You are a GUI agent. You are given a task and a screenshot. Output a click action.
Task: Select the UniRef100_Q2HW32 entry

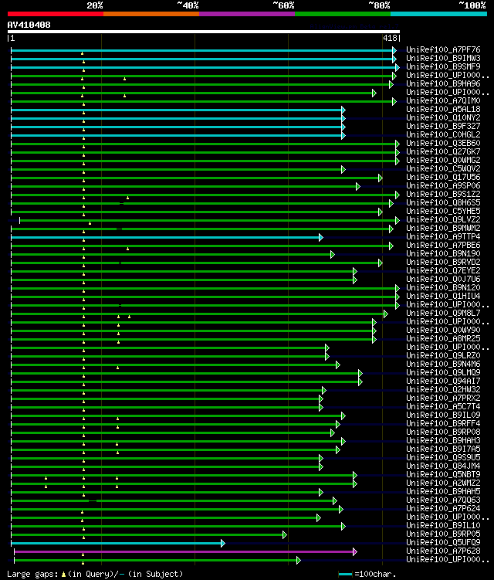point(443,390)
